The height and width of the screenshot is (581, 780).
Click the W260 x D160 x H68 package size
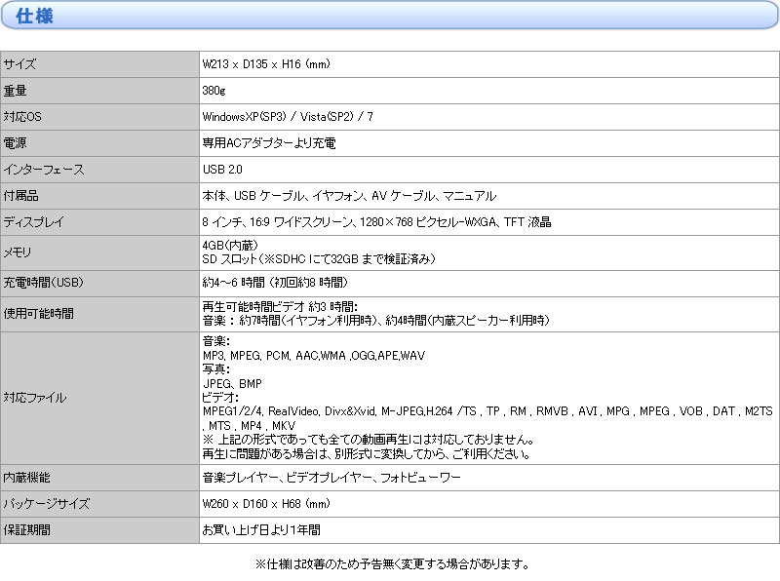click(266, 504)
